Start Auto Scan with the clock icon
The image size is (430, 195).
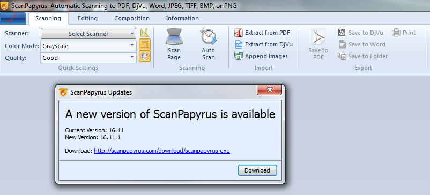point(209,36)
